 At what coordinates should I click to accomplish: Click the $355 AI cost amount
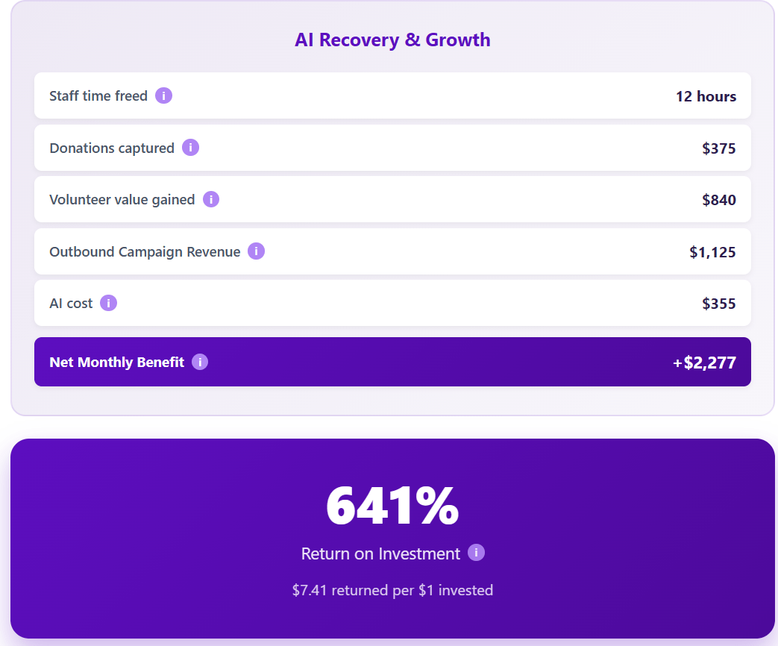click(718, 303)
